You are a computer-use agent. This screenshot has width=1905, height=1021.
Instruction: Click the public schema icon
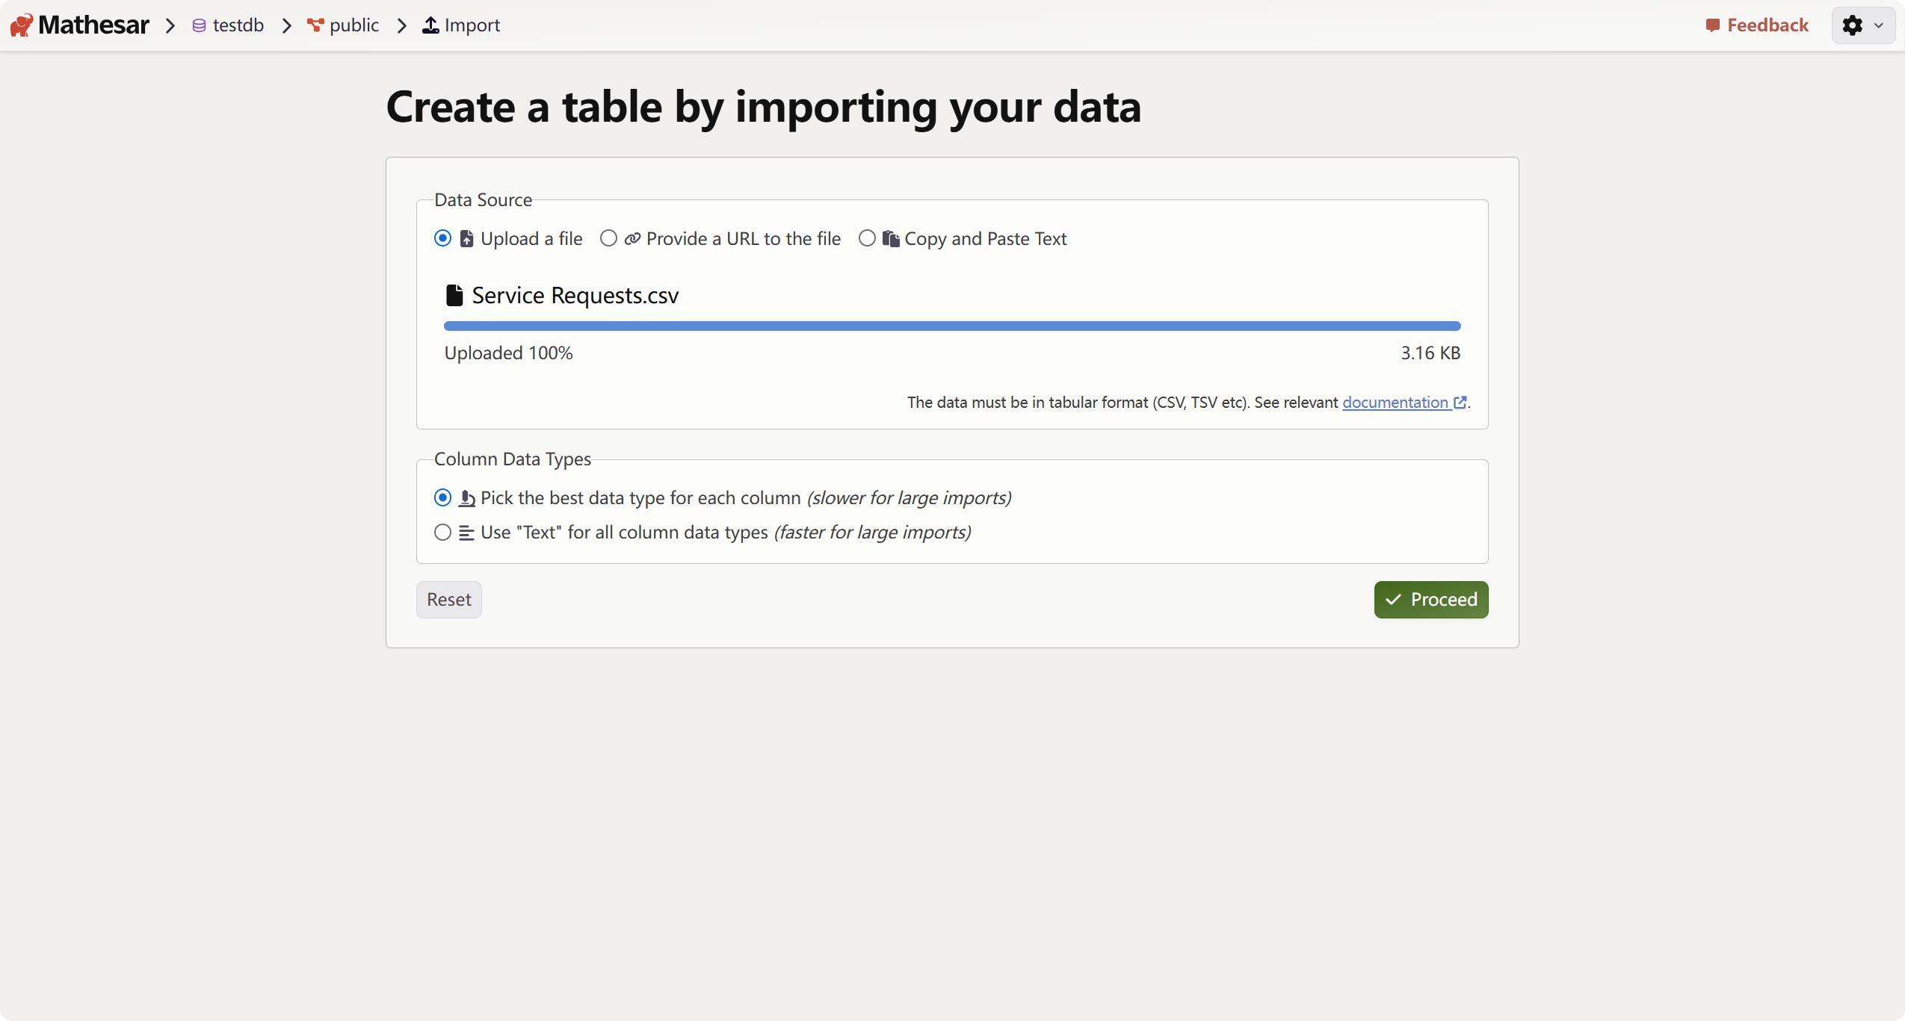click(315, 25)
